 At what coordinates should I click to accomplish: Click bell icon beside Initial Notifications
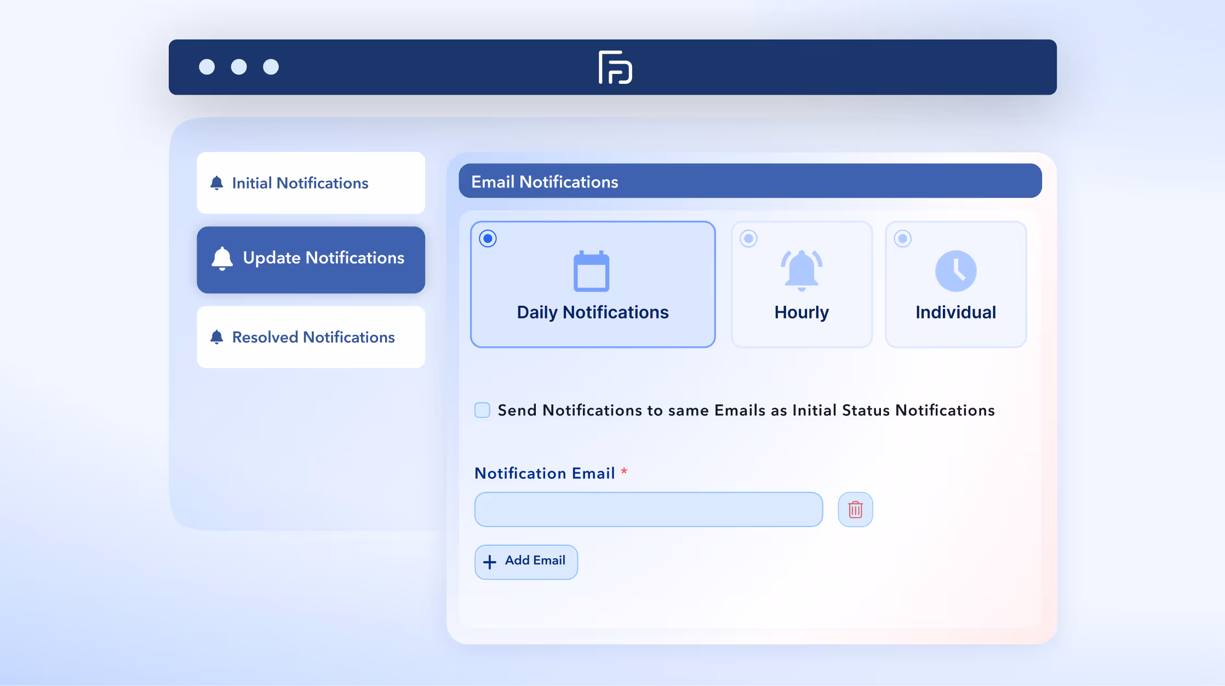click(217, 183)
